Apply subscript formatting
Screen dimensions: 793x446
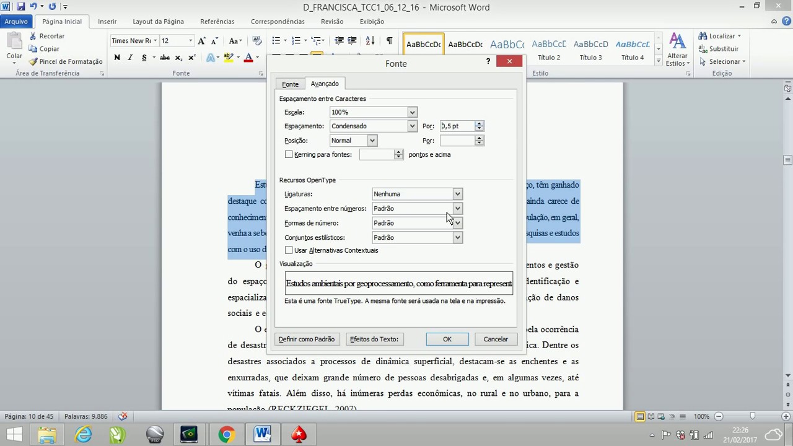(178, 58)
